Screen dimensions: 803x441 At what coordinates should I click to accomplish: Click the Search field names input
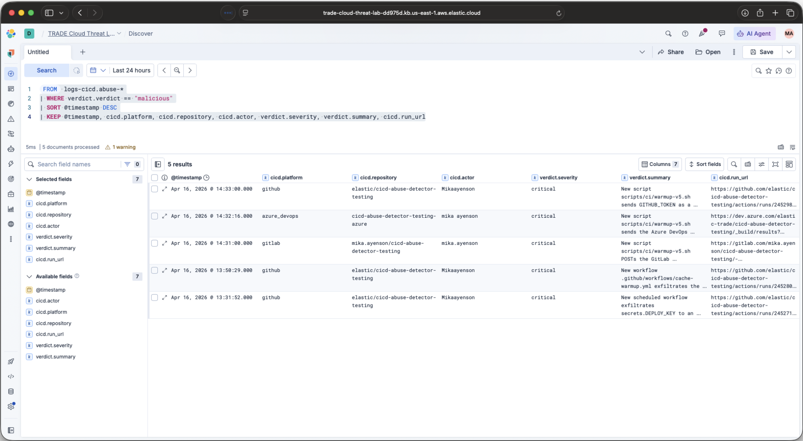tap(73, 164)
